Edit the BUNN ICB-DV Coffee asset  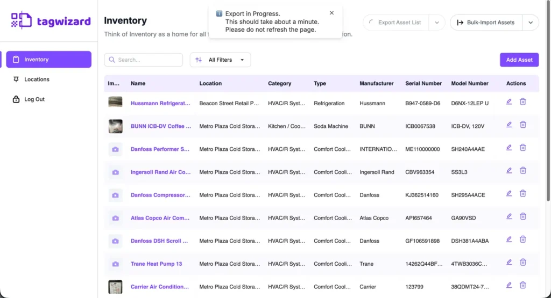[x=509, y=125]
